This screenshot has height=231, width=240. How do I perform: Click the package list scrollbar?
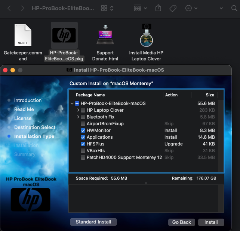tap(221, 136)
